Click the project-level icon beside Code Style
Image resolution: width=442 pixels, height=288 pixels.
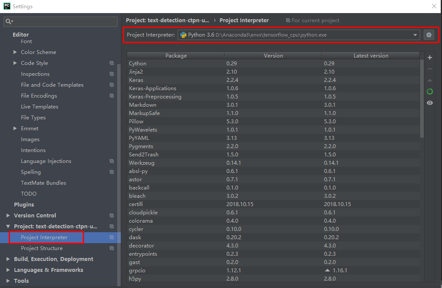point(111,63)
